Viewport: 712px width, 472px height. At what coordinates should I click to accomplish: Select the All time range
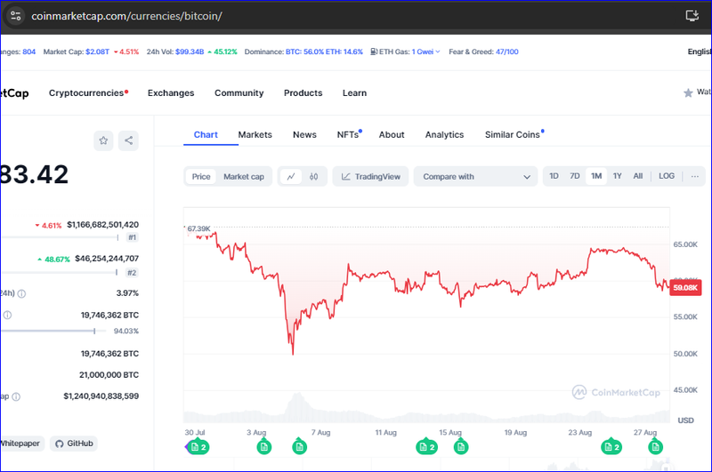(x=638, y=176)
